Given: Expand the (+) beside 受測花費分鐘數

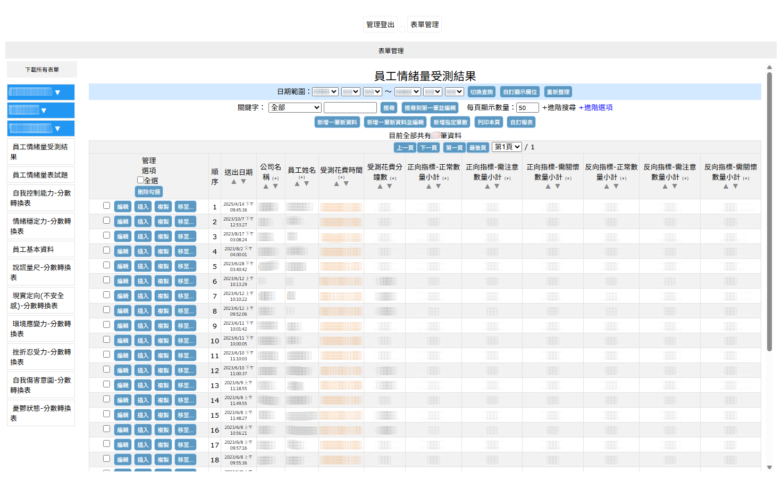Looking at the screenshot, I should (393, 179).
